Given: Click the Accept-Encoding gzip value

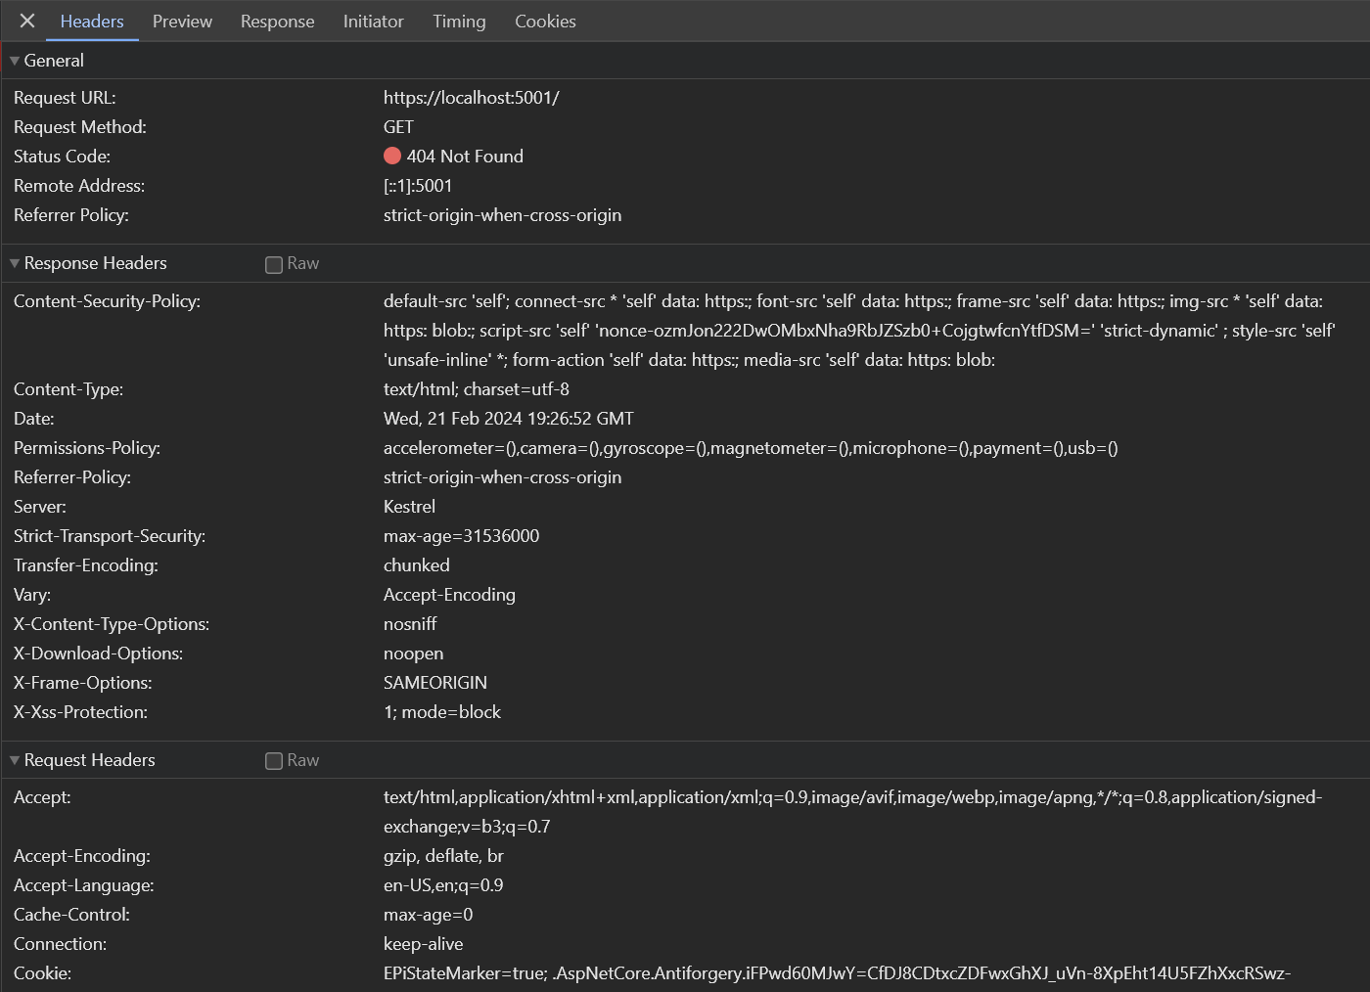Looking at the screenshot, I should pyautogui.click(x=443, y=856).
